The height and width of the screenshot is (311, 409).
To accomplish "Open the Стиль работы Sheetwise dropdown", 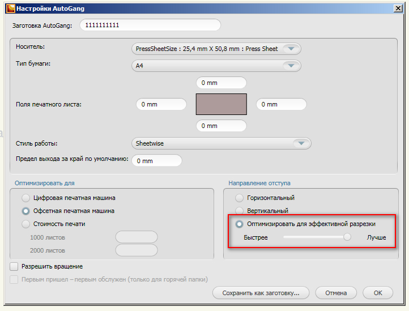I will pyautogui.click(x=221, y=143).
